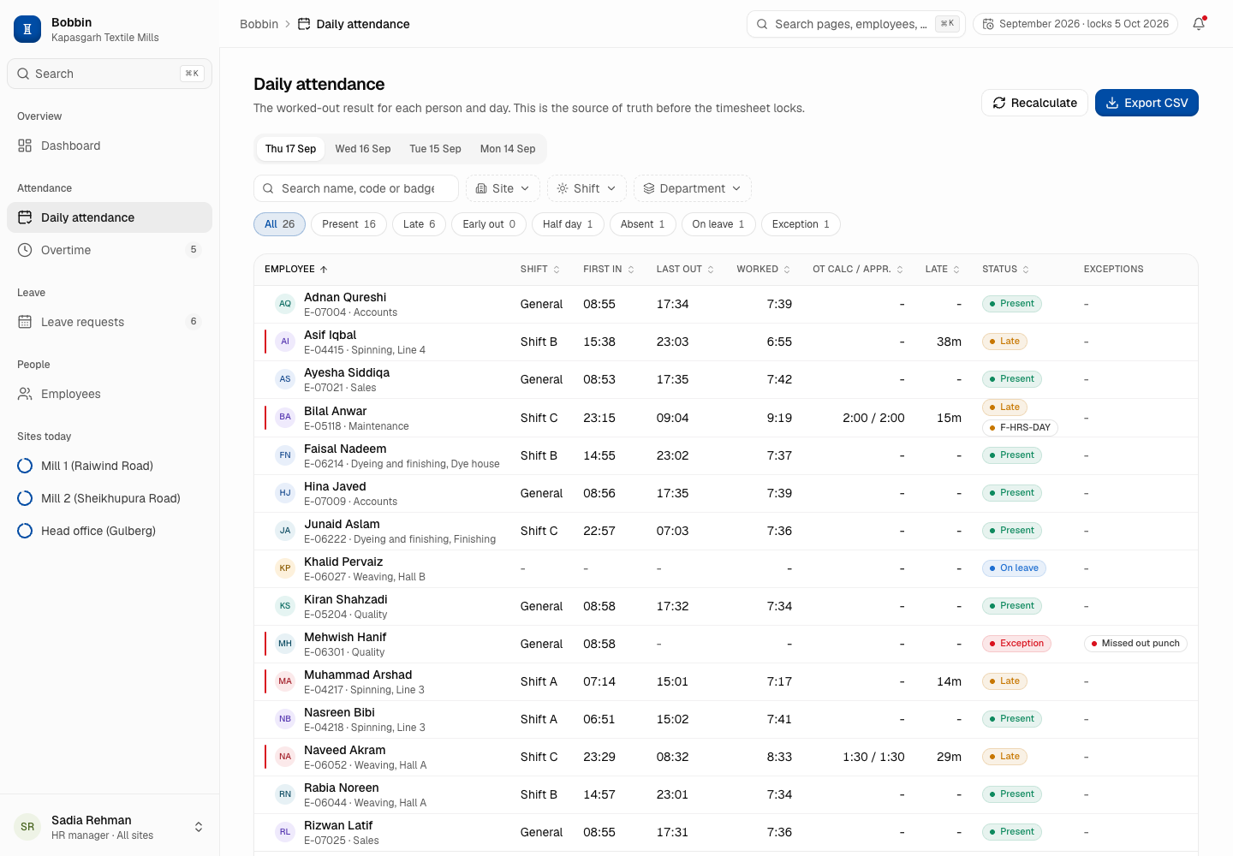Switch to the Mon 14 Sep tab
The image size is (1233, 856).
pyautogui.click(x=508, y=149)
